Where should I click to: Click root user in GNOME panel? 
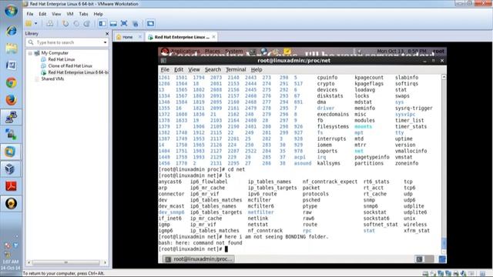[438, 51]
